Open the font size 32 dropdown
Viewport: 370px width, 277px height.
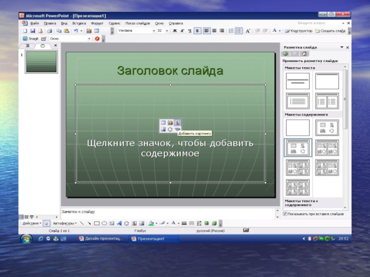[x=167, y=31]
